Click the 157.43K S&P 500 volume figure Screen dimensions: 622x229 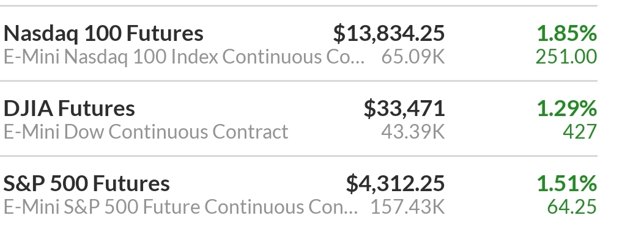coord(407,207)
